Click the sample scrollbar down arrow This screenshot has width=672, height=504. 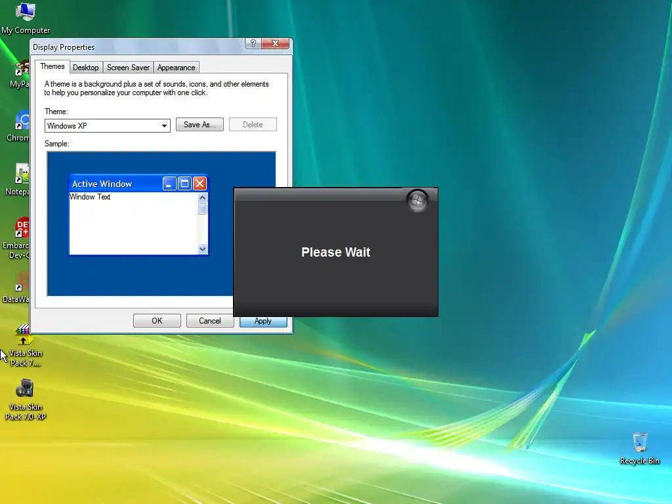click(x=202, y=249)
